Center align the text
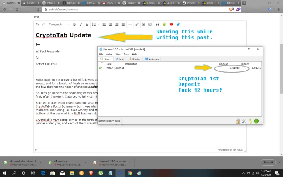This screenshot has width=283, height=177. [110, 24]
